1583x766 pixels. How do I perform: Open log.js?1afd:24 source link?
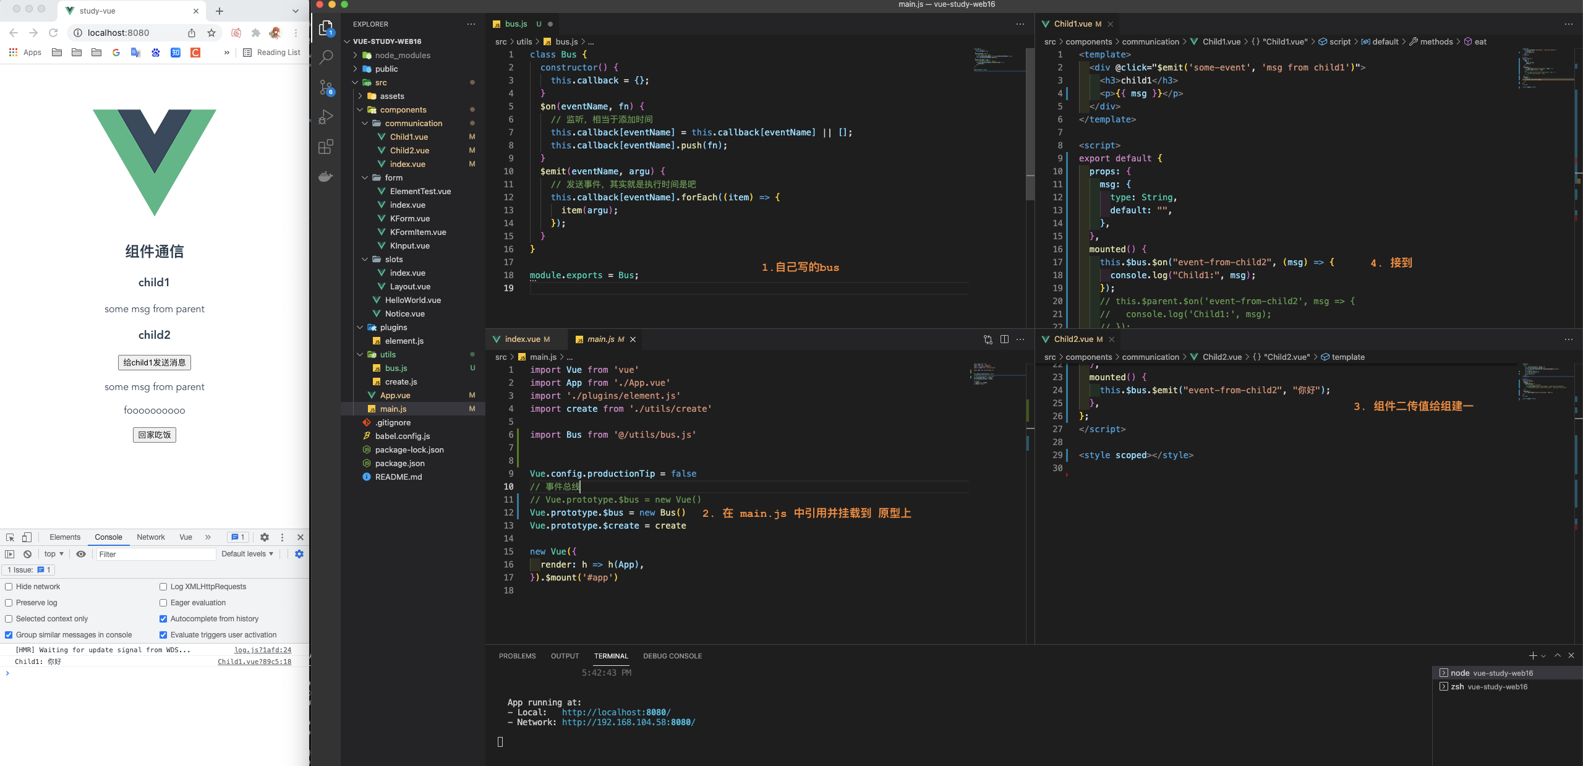pyautogui.click(x=263, y=650)
